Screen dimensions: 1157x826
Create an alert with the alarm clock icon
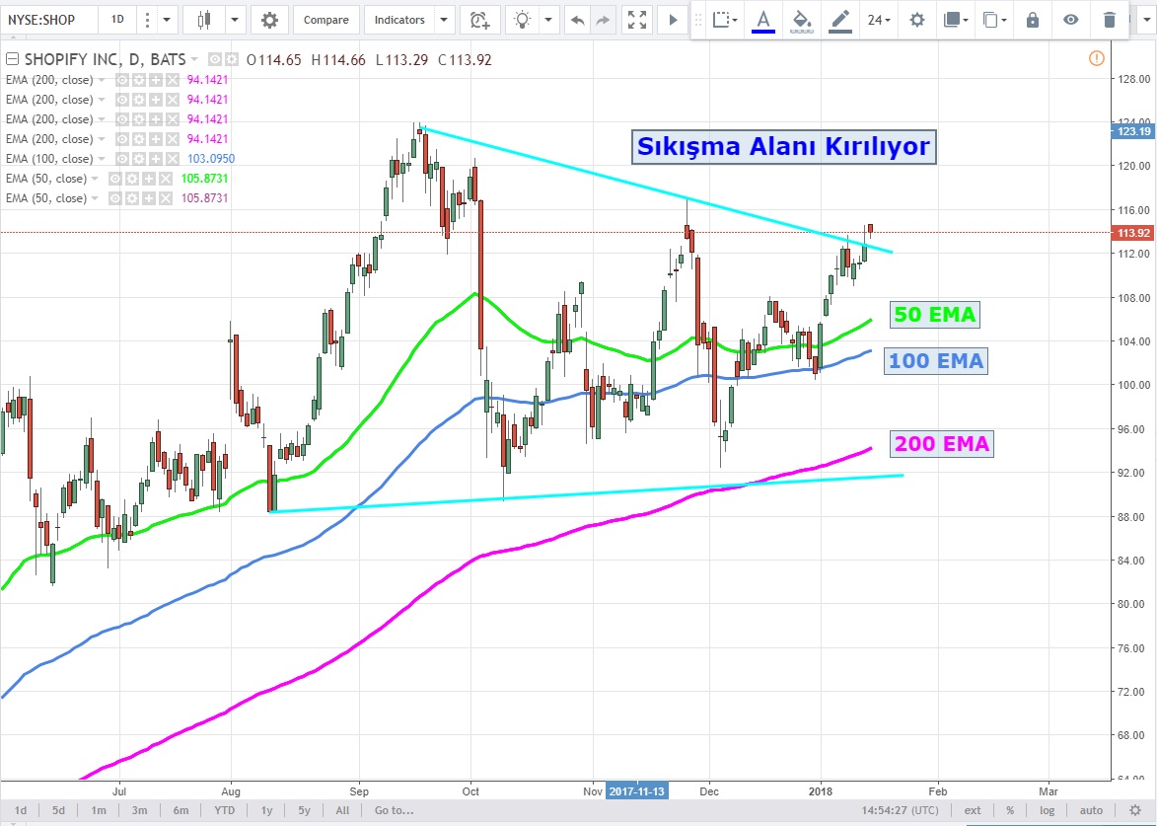tap(479, 20)
